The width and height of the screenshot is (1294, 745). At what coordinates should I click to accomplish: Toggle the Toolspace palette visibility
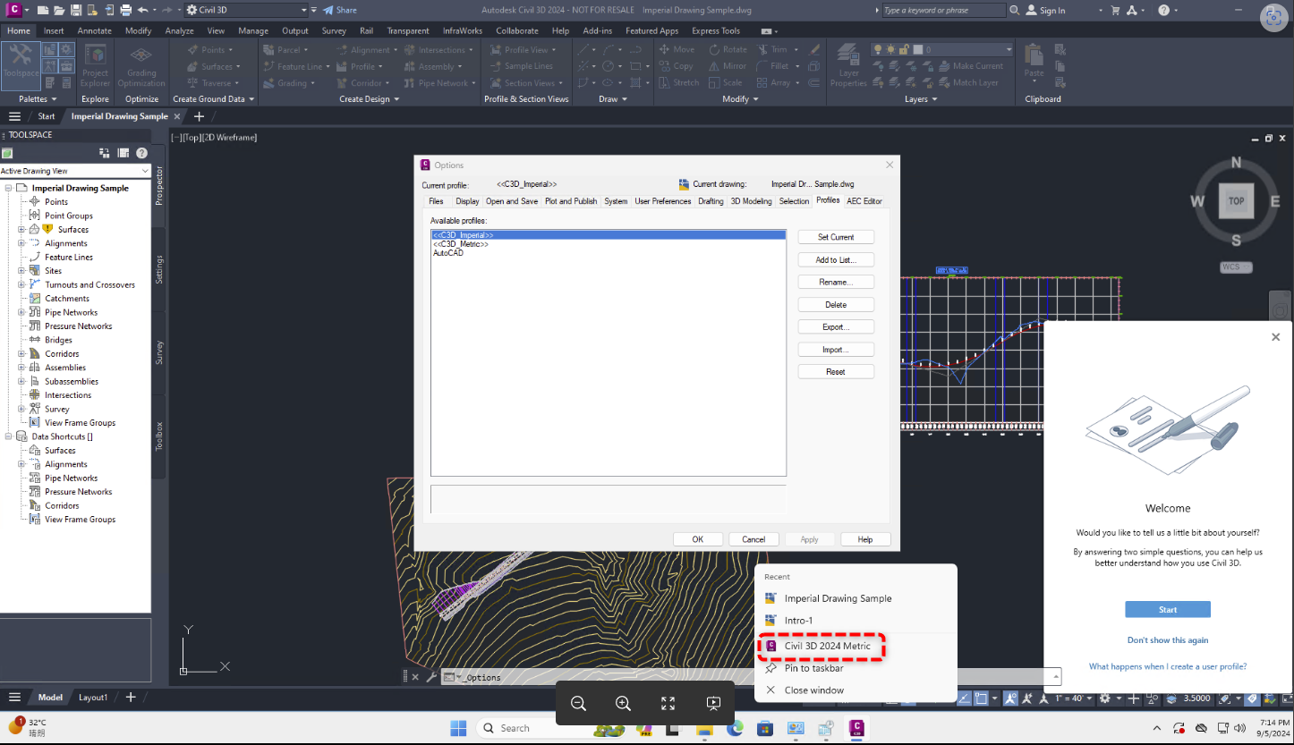point(21,63)
